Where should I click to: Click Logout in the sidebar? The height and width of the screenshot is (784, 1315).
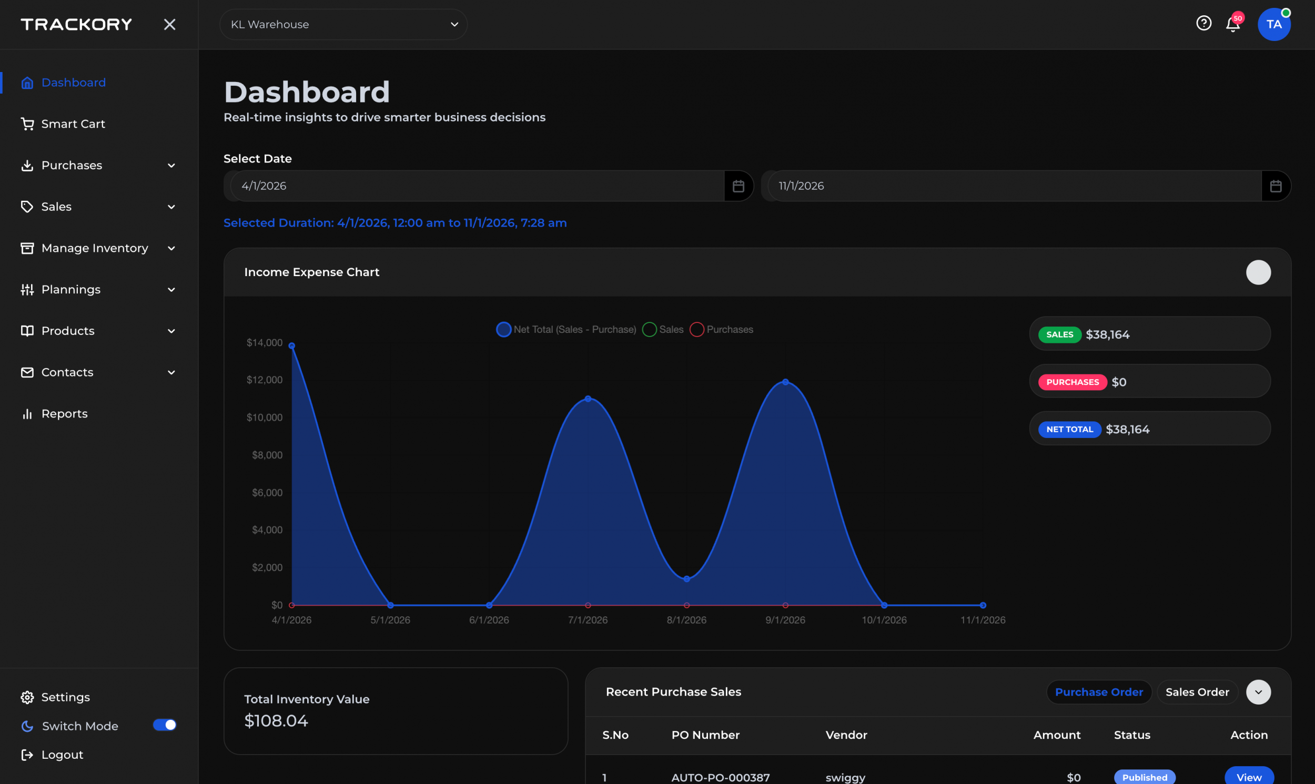(x=62, y=755)
